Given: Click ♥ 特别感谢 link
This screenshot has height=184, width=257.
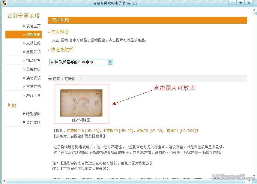Looking at the screenshot, I should (x=31, y=114).
